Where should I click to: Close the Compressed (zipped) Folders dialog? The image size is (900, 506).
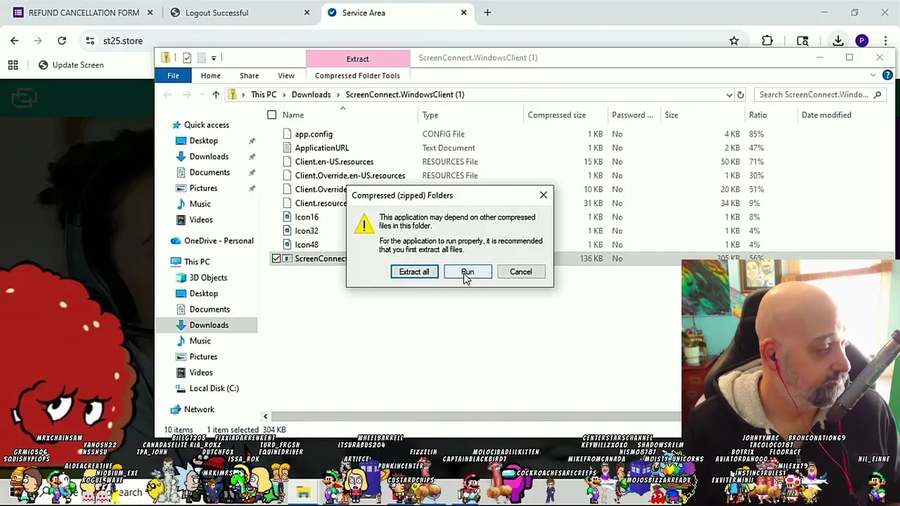(544, 195)
